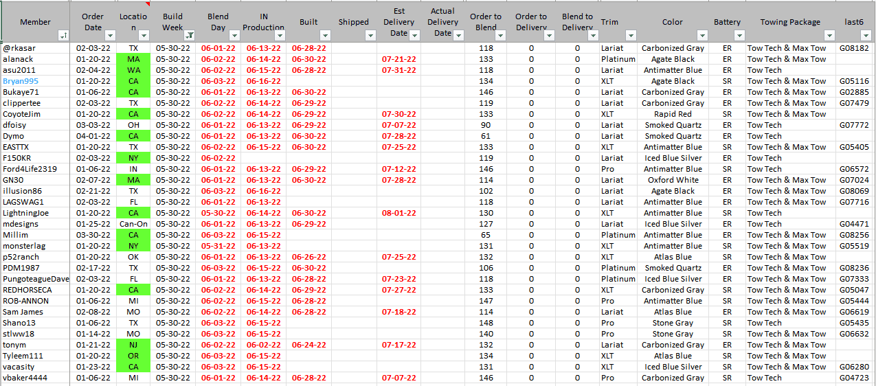Click the Can-On location cell for mdesigns

click(x=133, y=224)
